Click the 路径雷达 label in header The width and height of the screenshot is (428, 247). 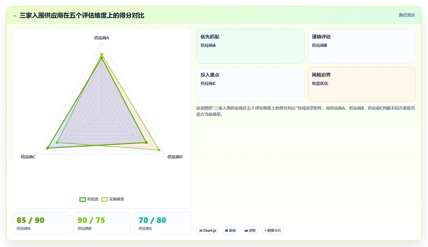(407, 15)
